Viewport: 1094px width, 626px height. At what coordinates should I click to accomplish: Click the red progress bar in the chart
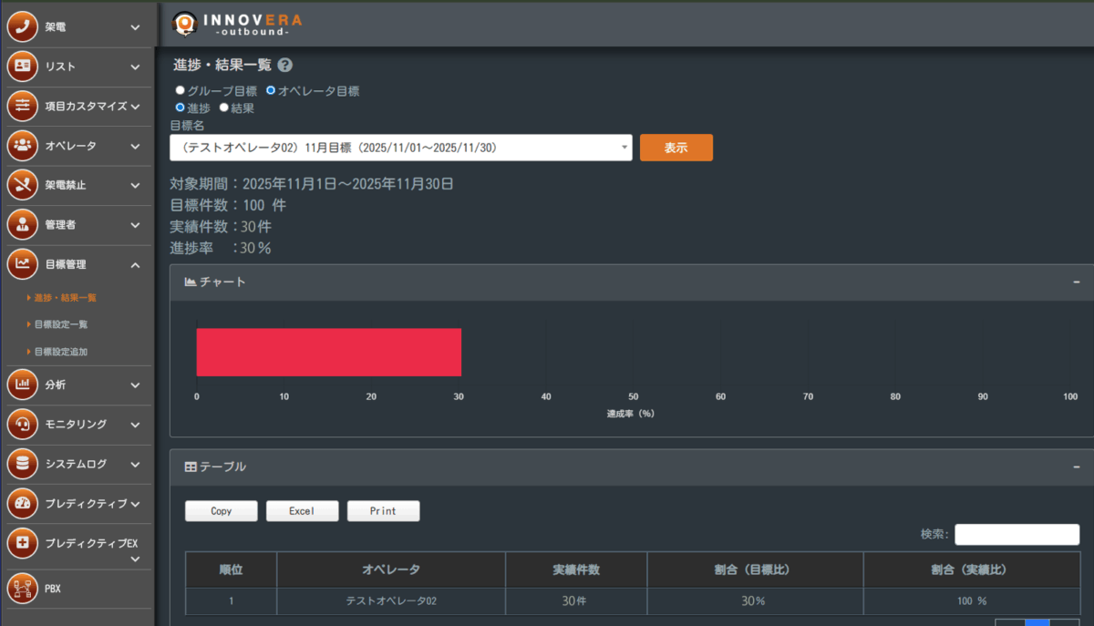(328, 352)
